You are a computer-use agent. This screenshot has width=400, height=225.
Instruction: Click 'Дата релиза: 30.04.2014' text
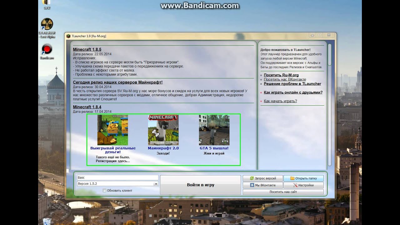(x=92, y=87)
